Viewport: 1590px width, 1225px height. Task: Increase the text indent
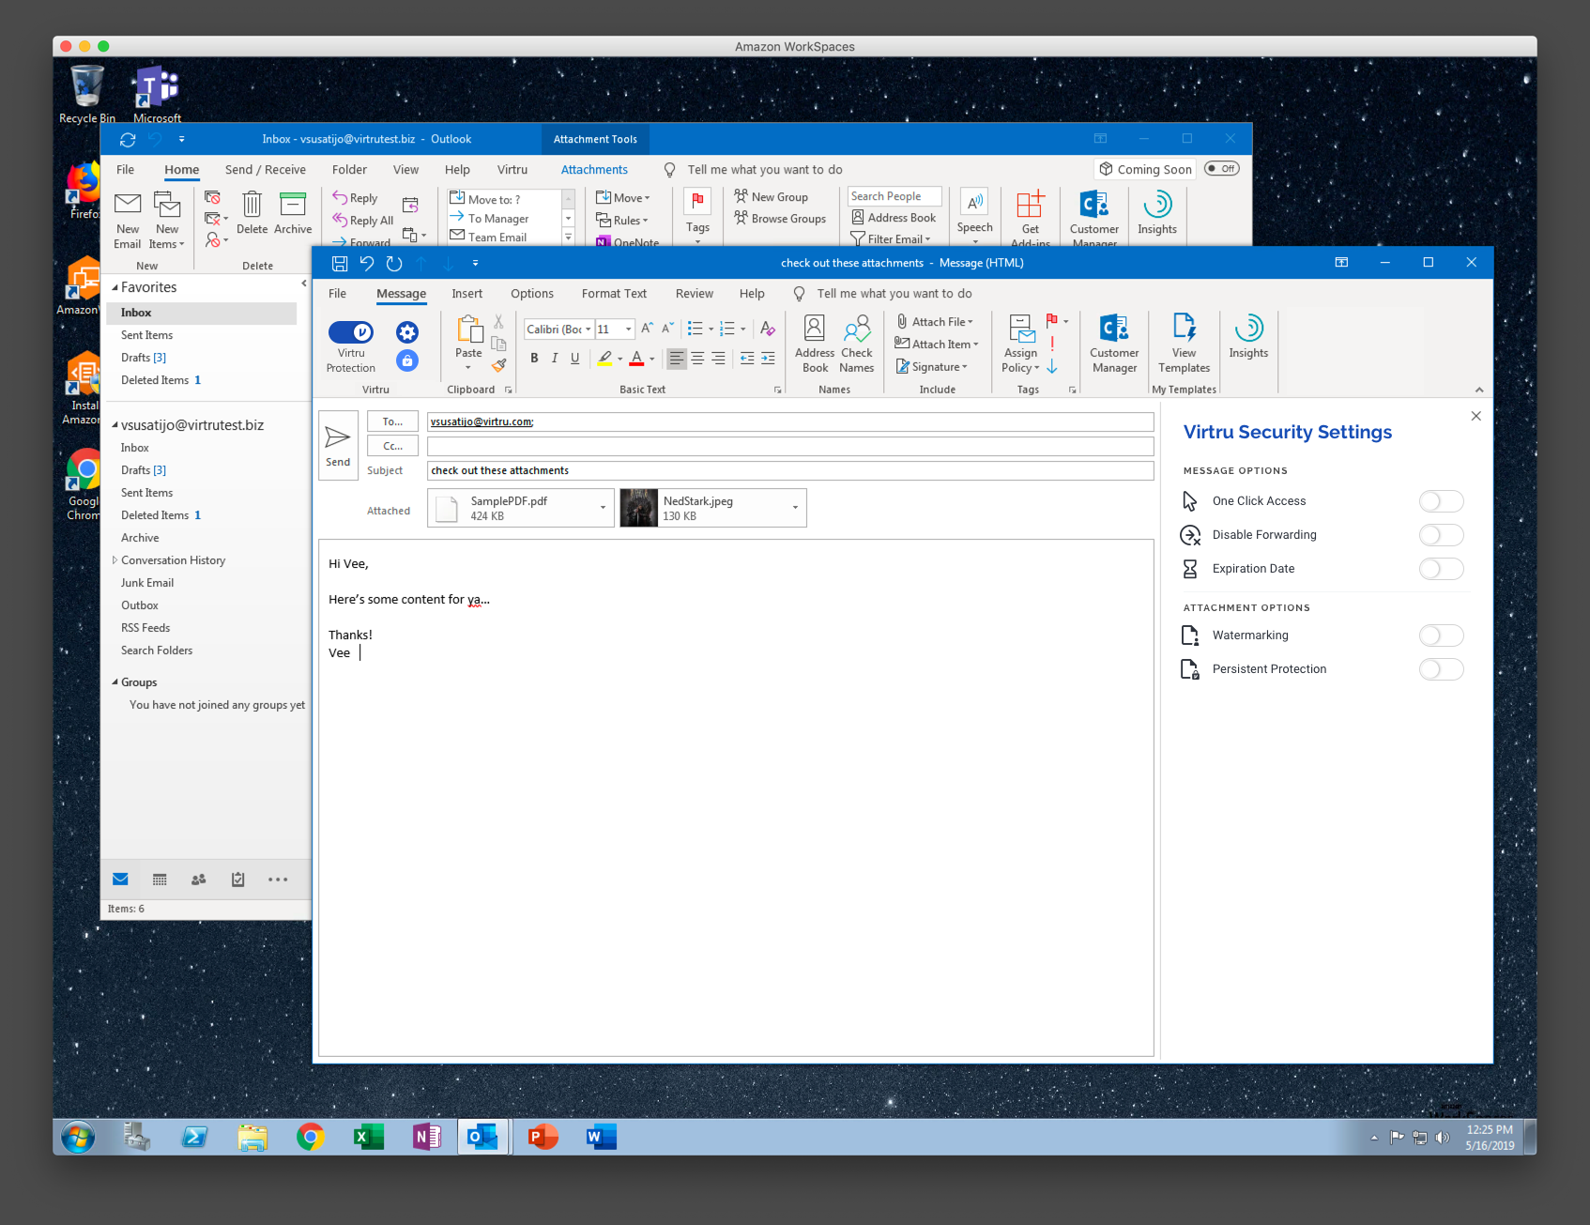[x=768, y=359]
